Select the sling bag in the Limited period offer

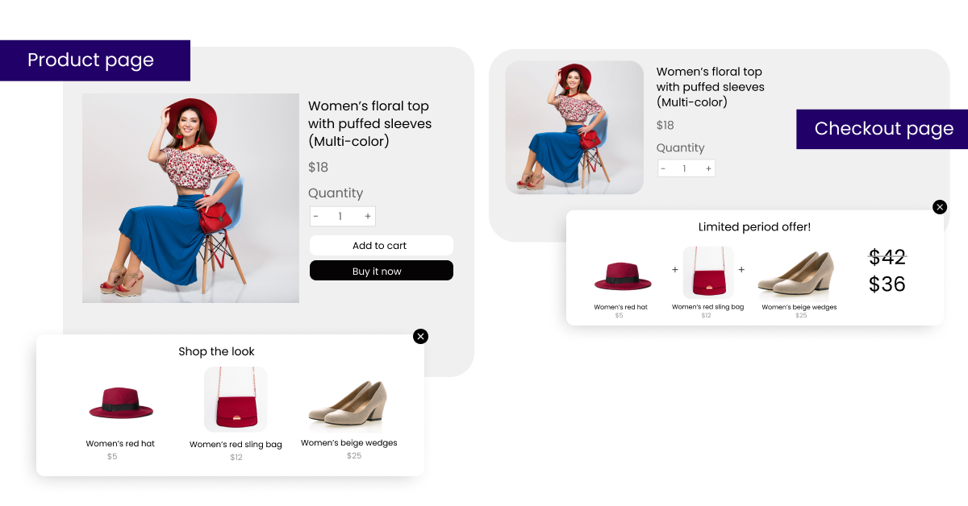(708, 272)
